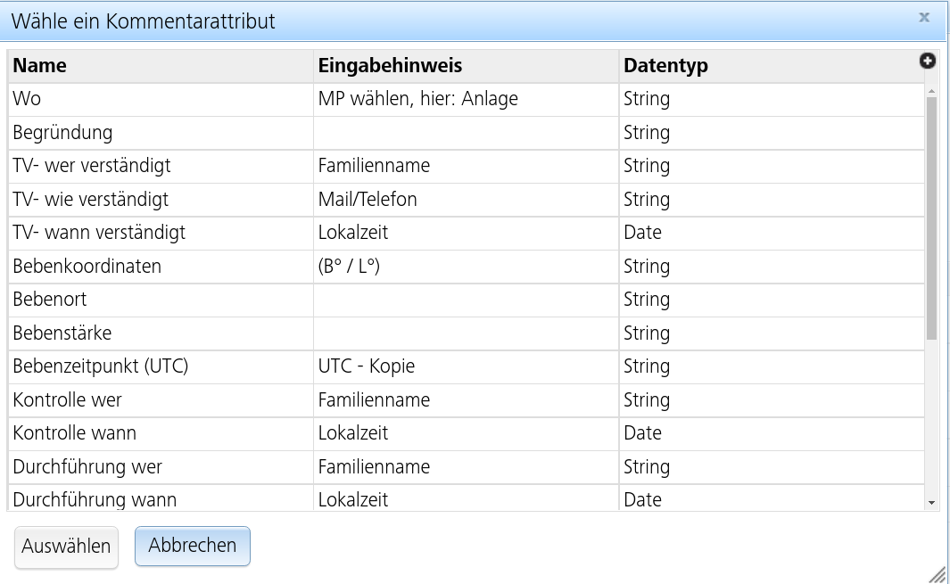Click the circular plus icon above the scrollbar
The height and width of the screenshot is (584, 950).
pyautogui.click(x=929, y=62)
